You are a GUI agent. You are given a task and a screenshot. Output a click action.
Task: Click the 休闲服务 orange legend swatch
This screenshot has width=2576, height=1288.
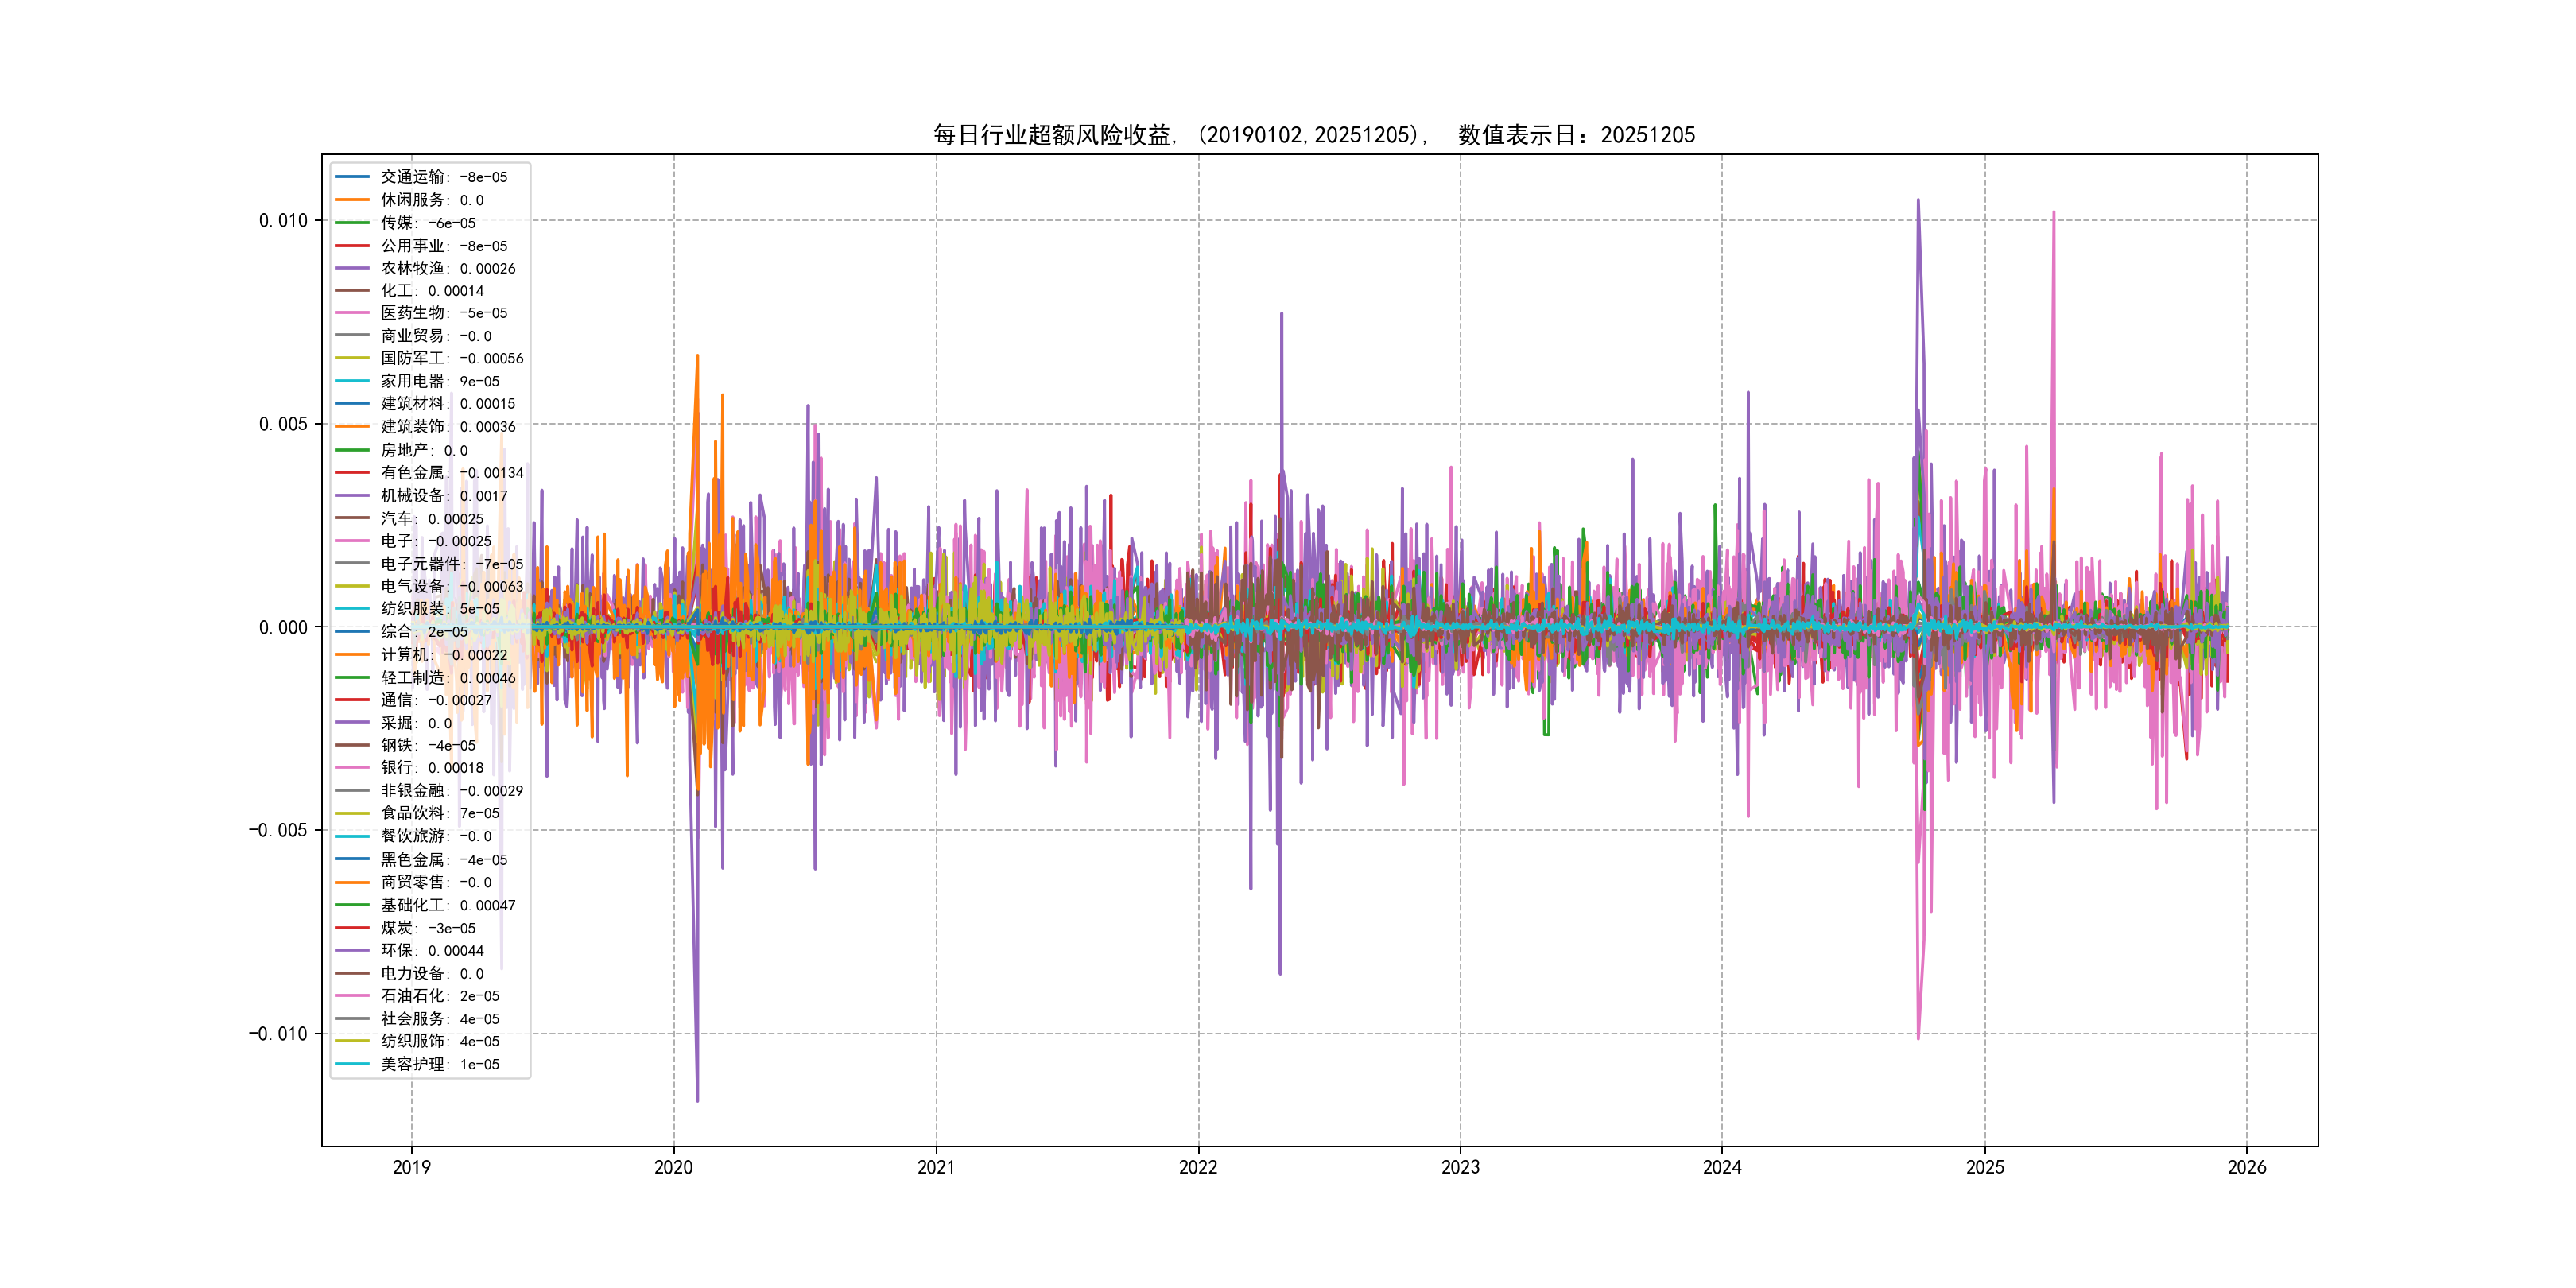tap(352, 200)
